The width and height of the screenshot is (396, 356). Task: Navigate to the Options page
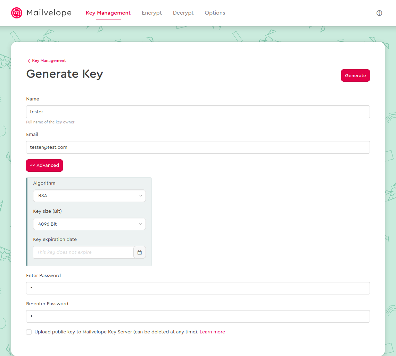(215, 13)
